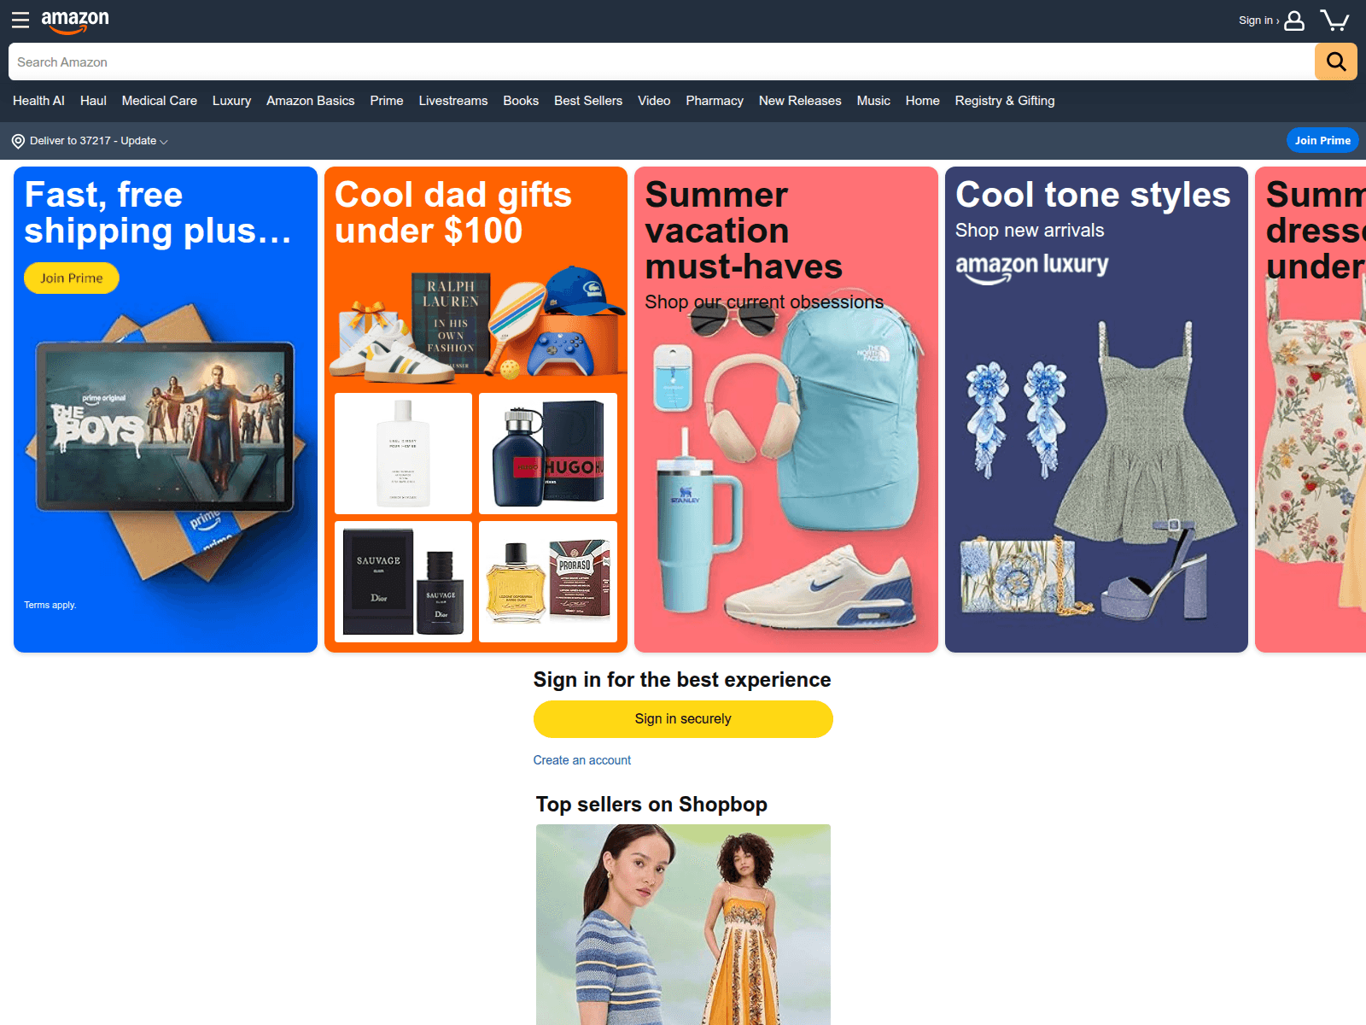Image resolution: width=1366 pixels, height=1025 pixels.
Task: Open Pharmacy
Action: click(x=715, y=101)
